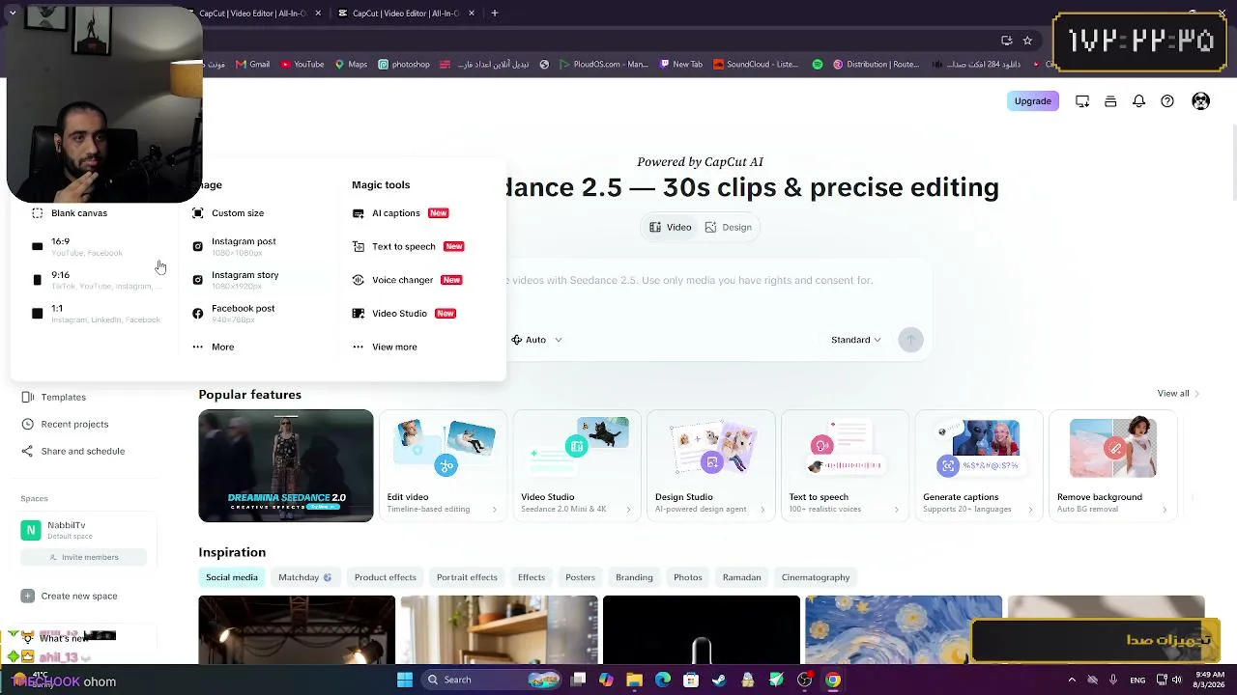The height and width of the screenshot is (695, 1237).
Task: Open File Explorer from the taskbar
Action: coord(634,681)
